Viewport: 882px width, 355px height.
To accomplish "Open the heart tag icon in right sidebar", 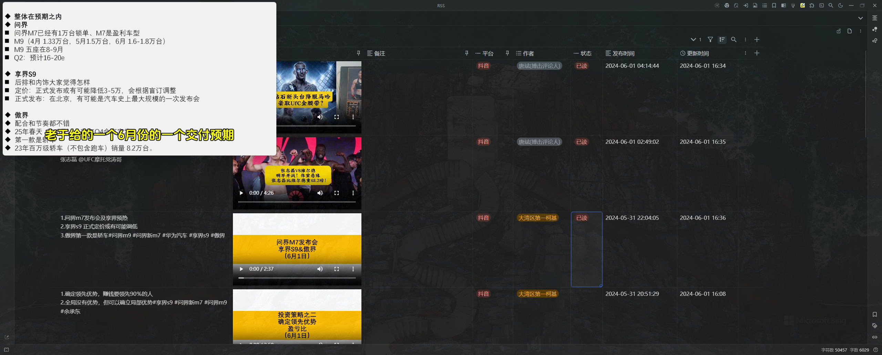I will click(x=875, y=326).
